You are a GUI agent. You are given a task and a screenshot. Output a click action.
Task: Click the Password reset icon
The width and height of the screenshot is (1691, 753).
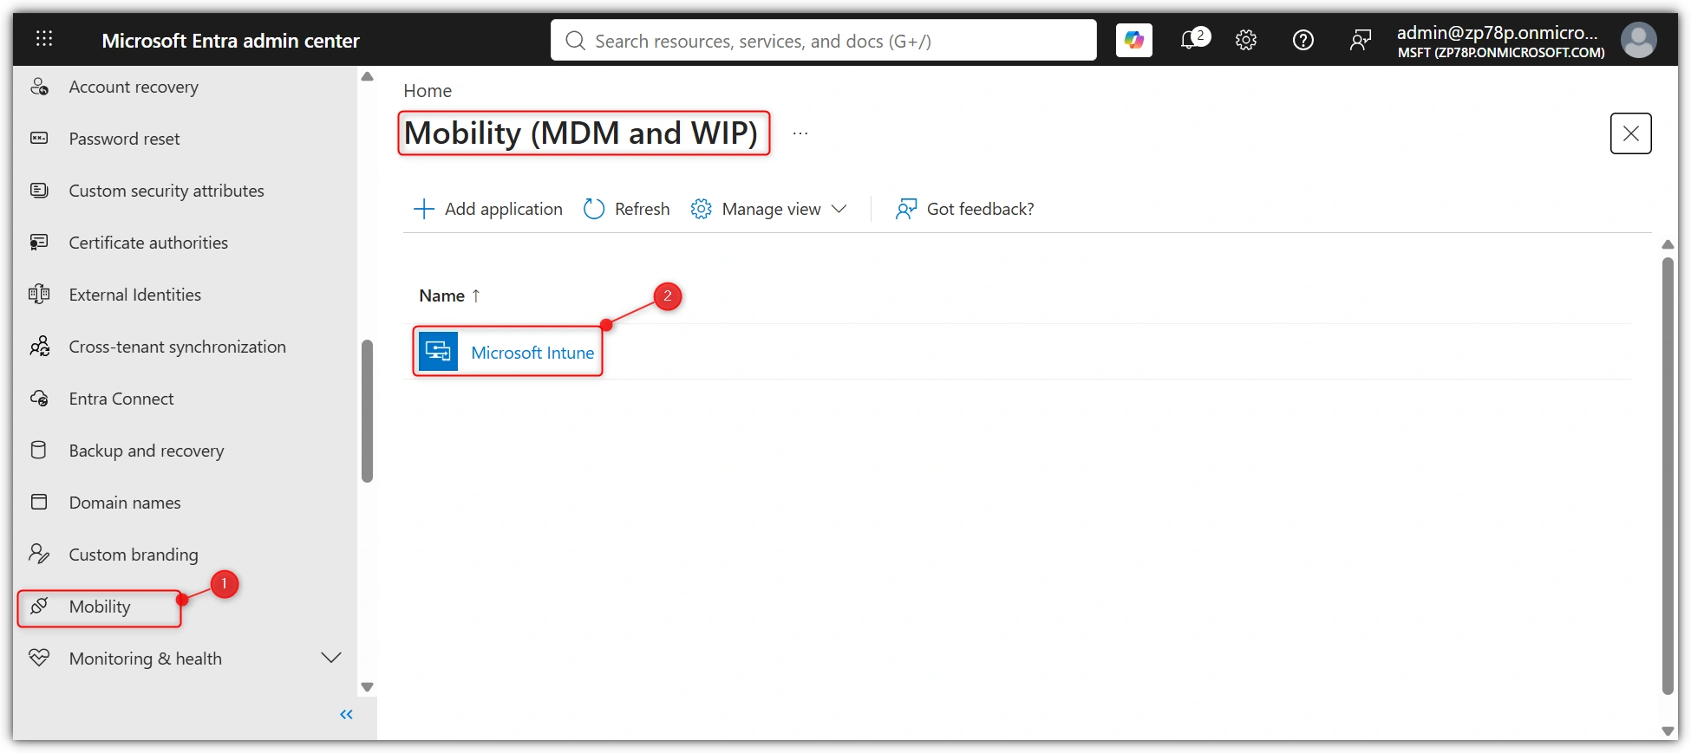39,139
